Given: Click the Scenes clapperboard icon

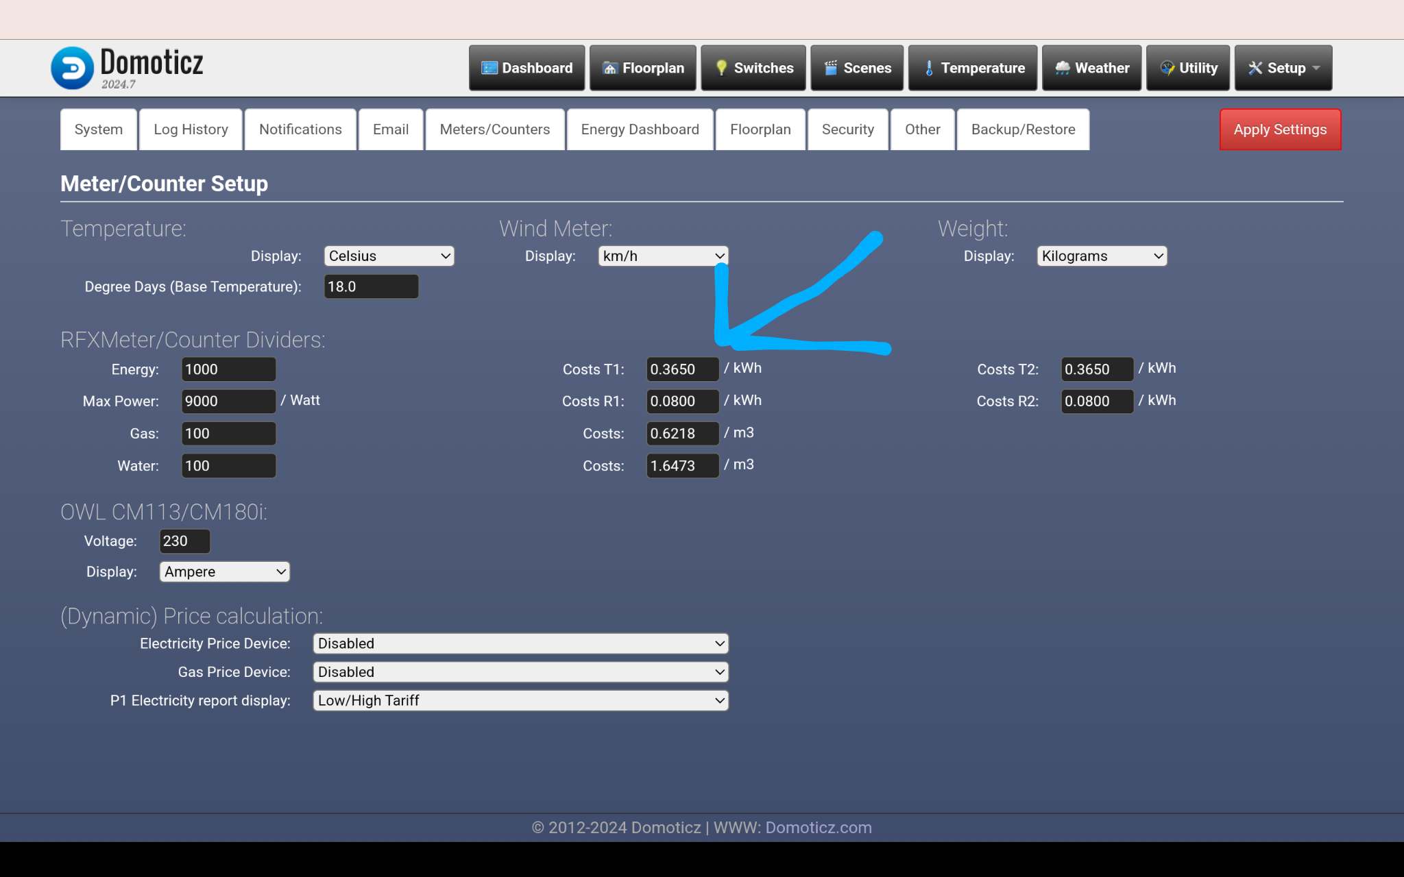Looking at the screenshot, I should coord(831,68).
